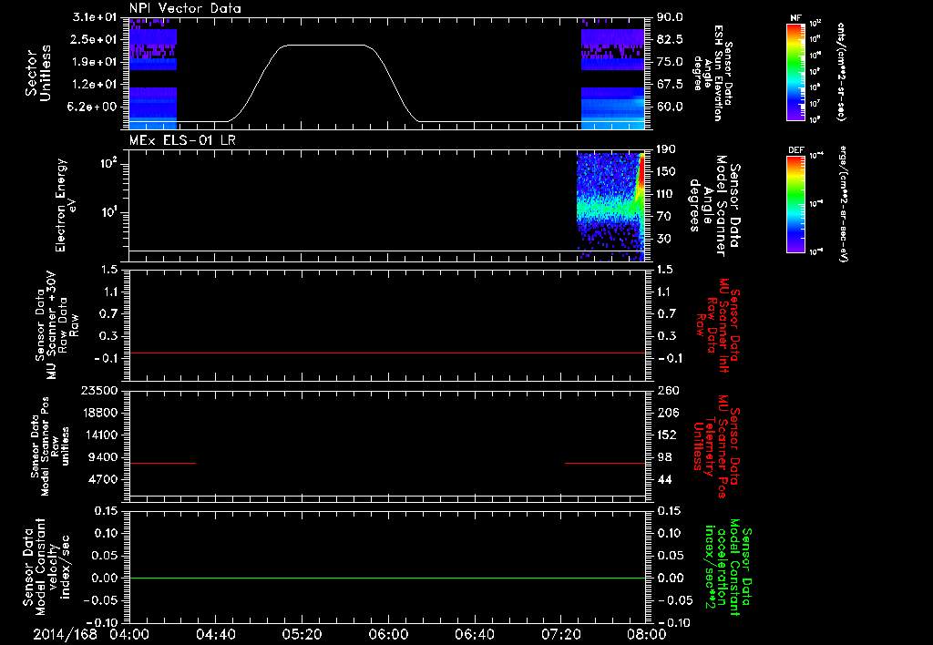Image resolution: width=933 pixels, height=645 pixels.
Task: Click the NPI spectrogram block near 08:00
Action: tap(613, 74)
